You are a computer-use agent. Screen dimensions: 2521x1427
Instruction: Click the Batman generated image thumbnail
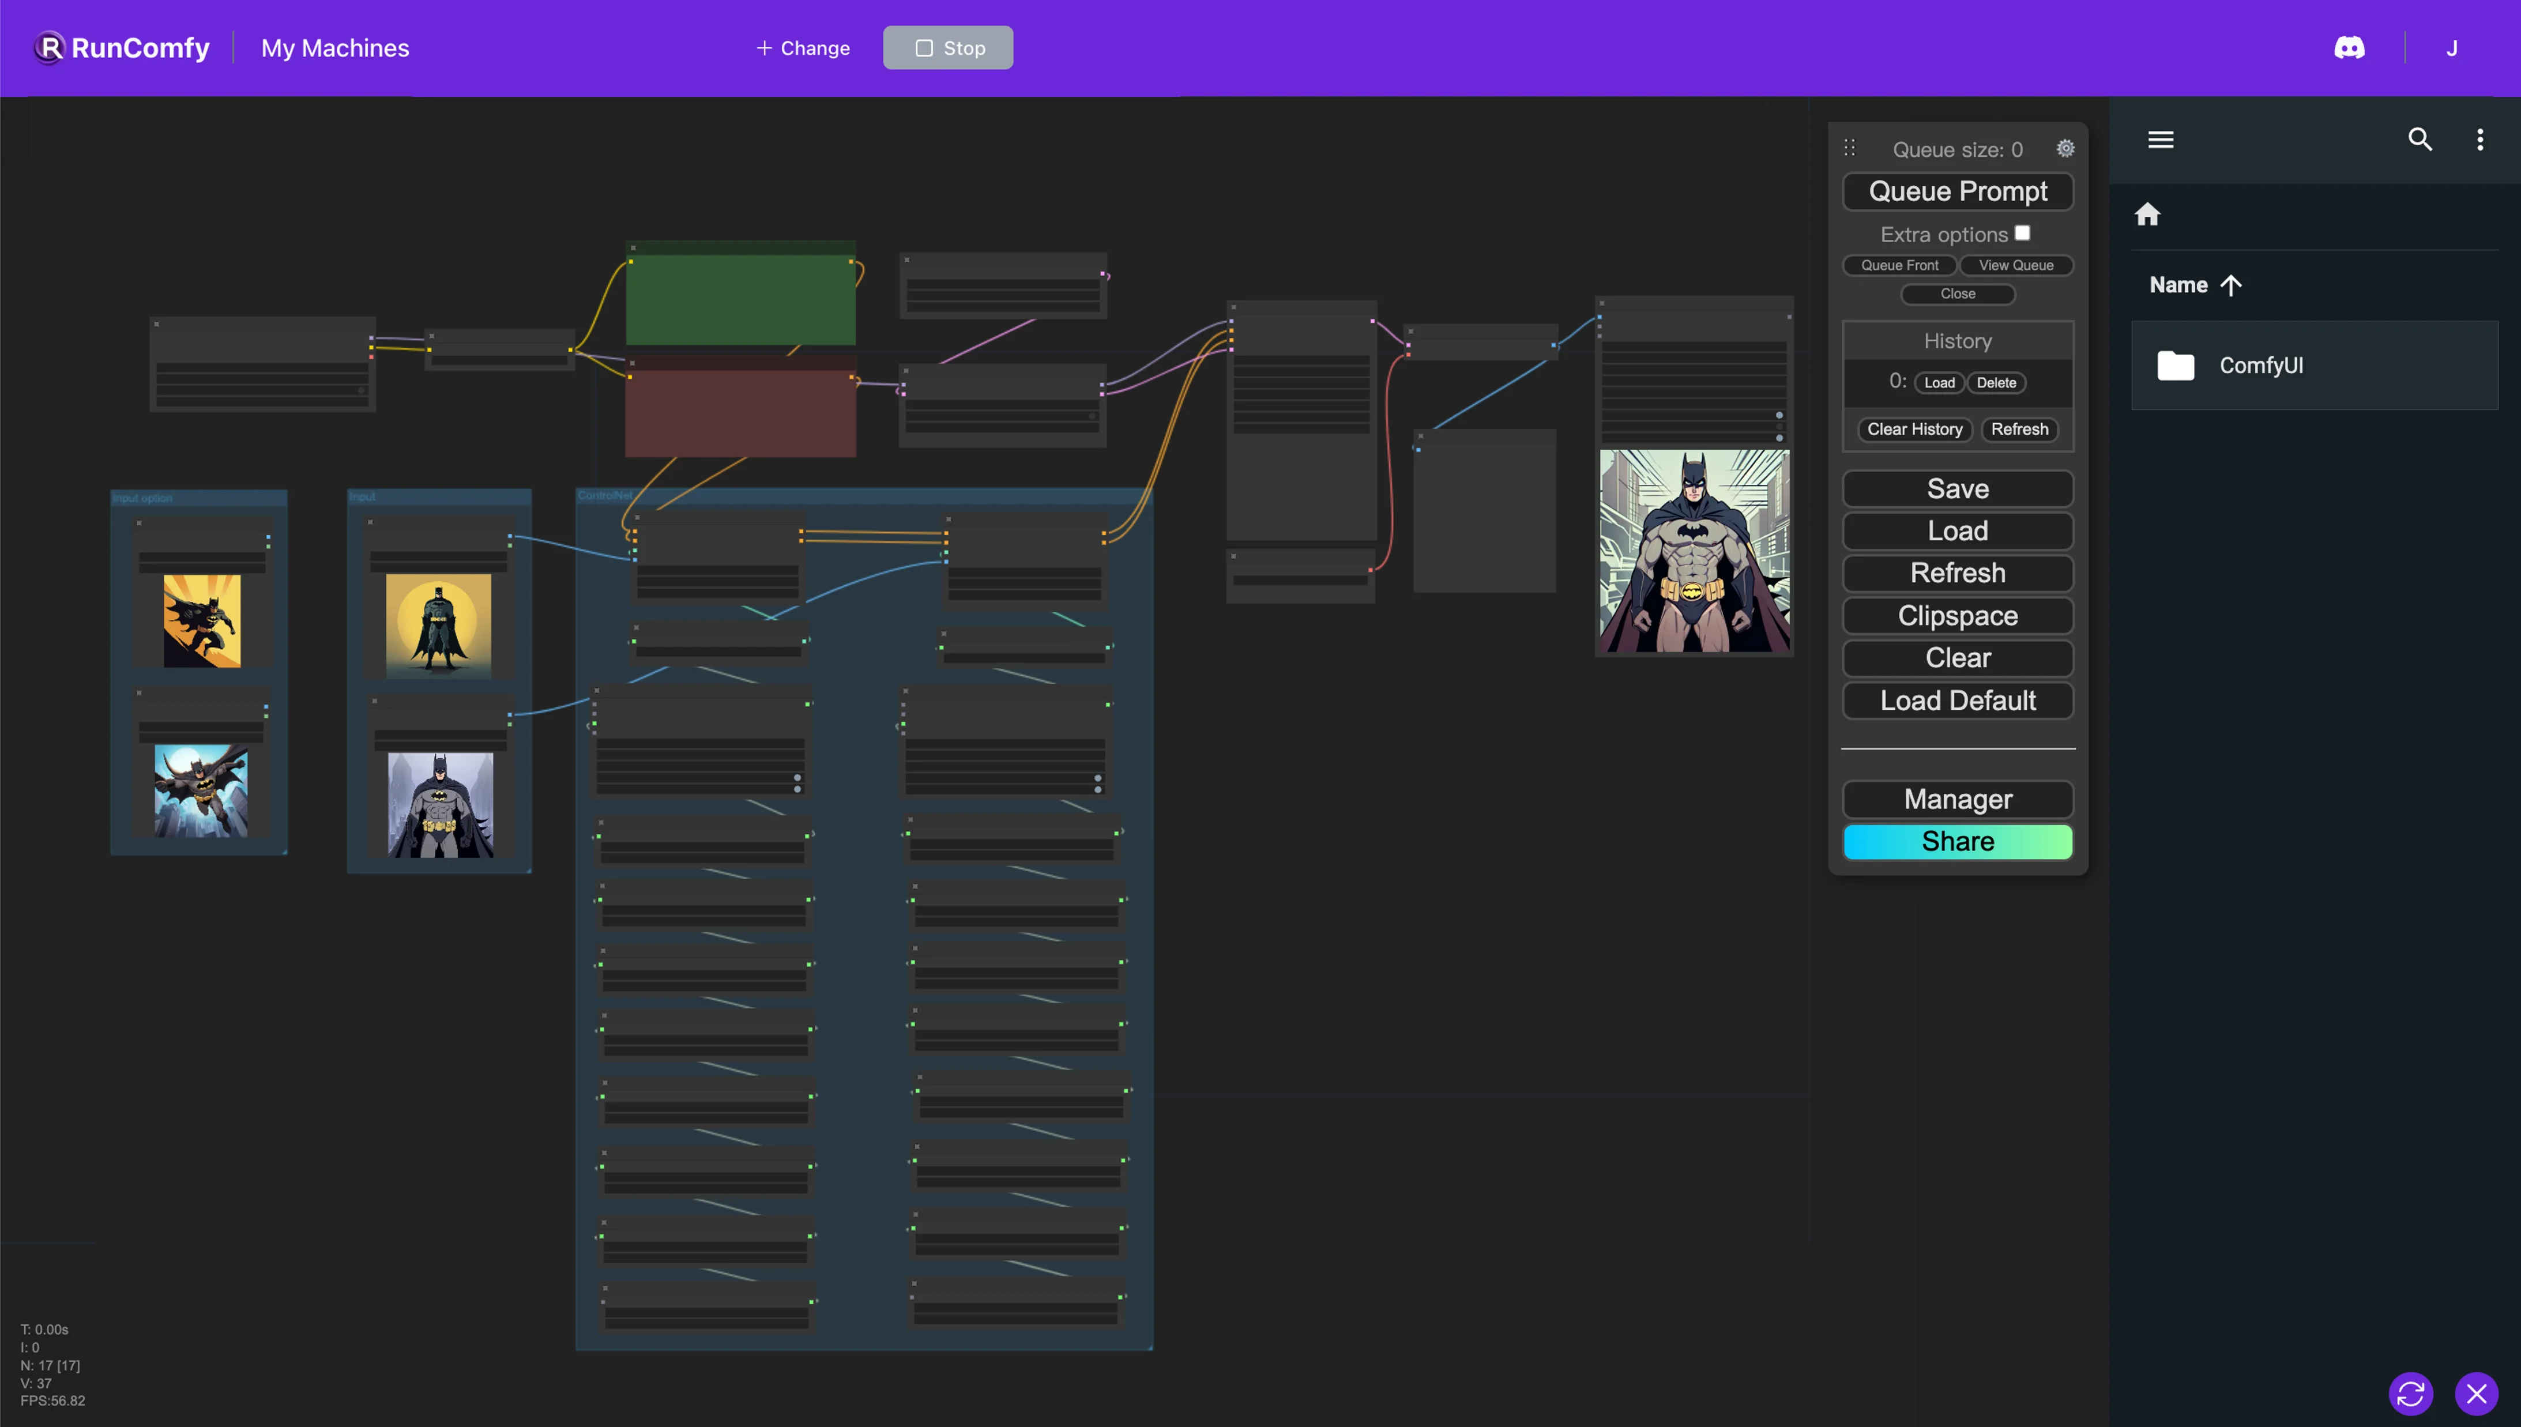click(x=1694, y=549)
